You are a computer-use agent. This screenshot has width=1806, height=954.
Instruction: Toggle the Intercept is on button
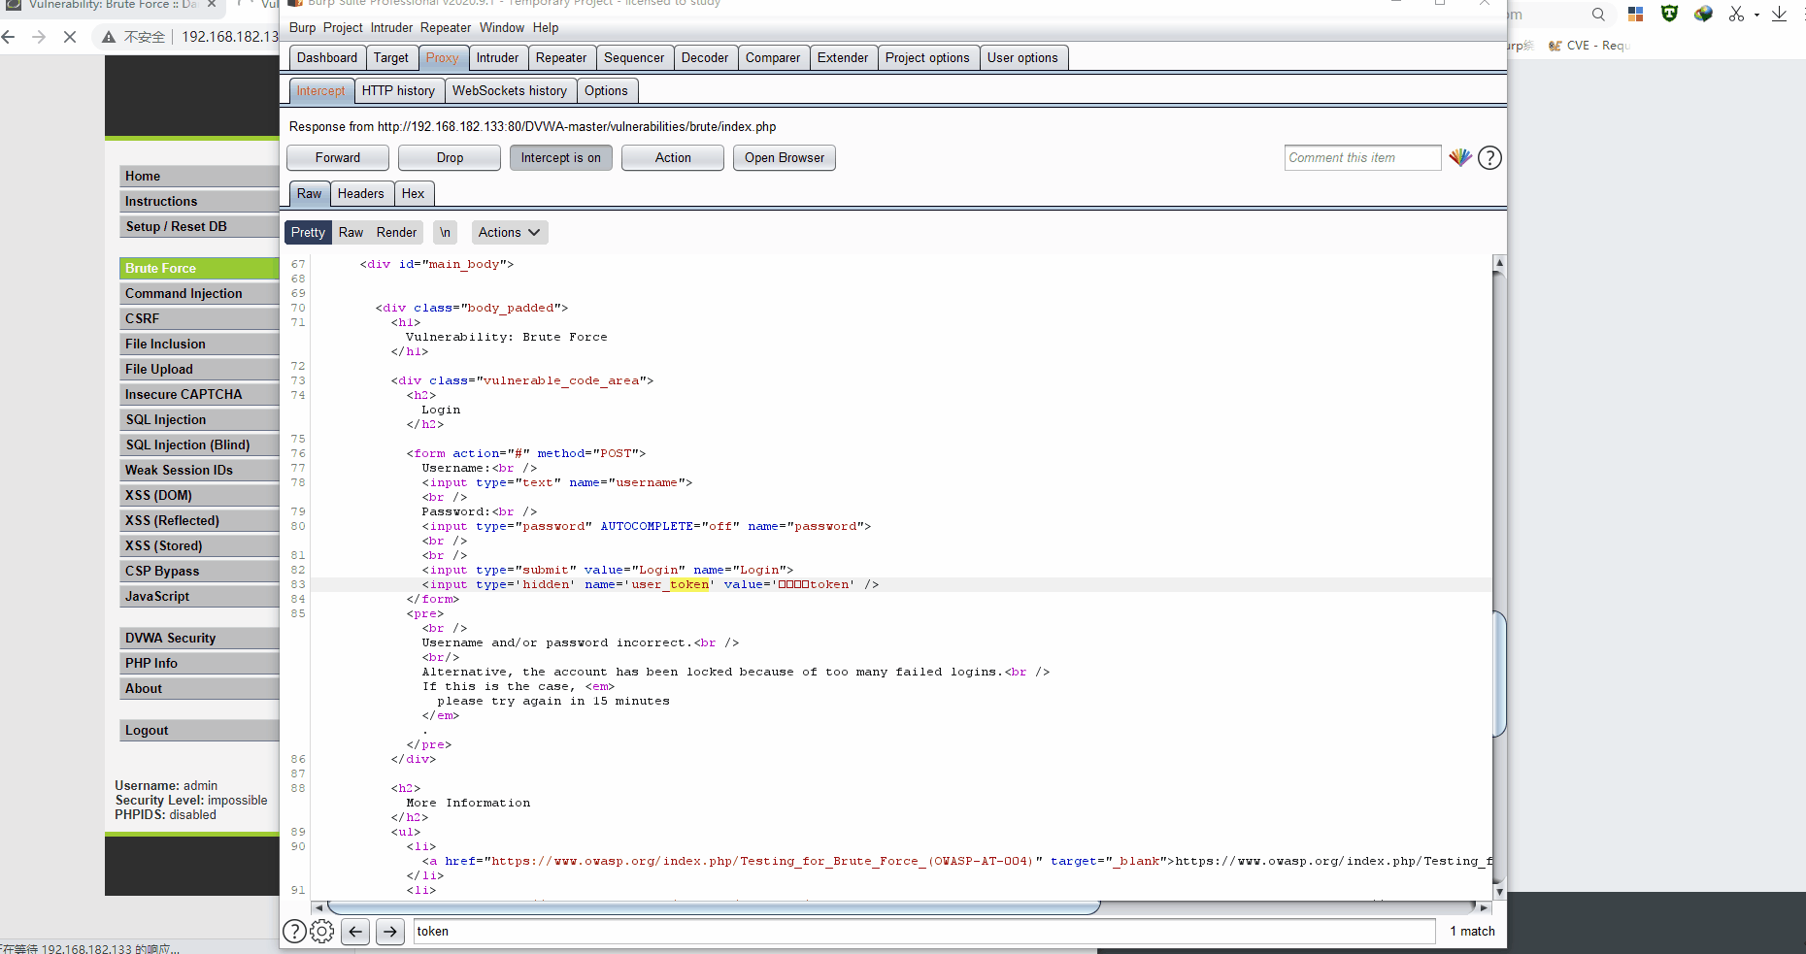561,158
